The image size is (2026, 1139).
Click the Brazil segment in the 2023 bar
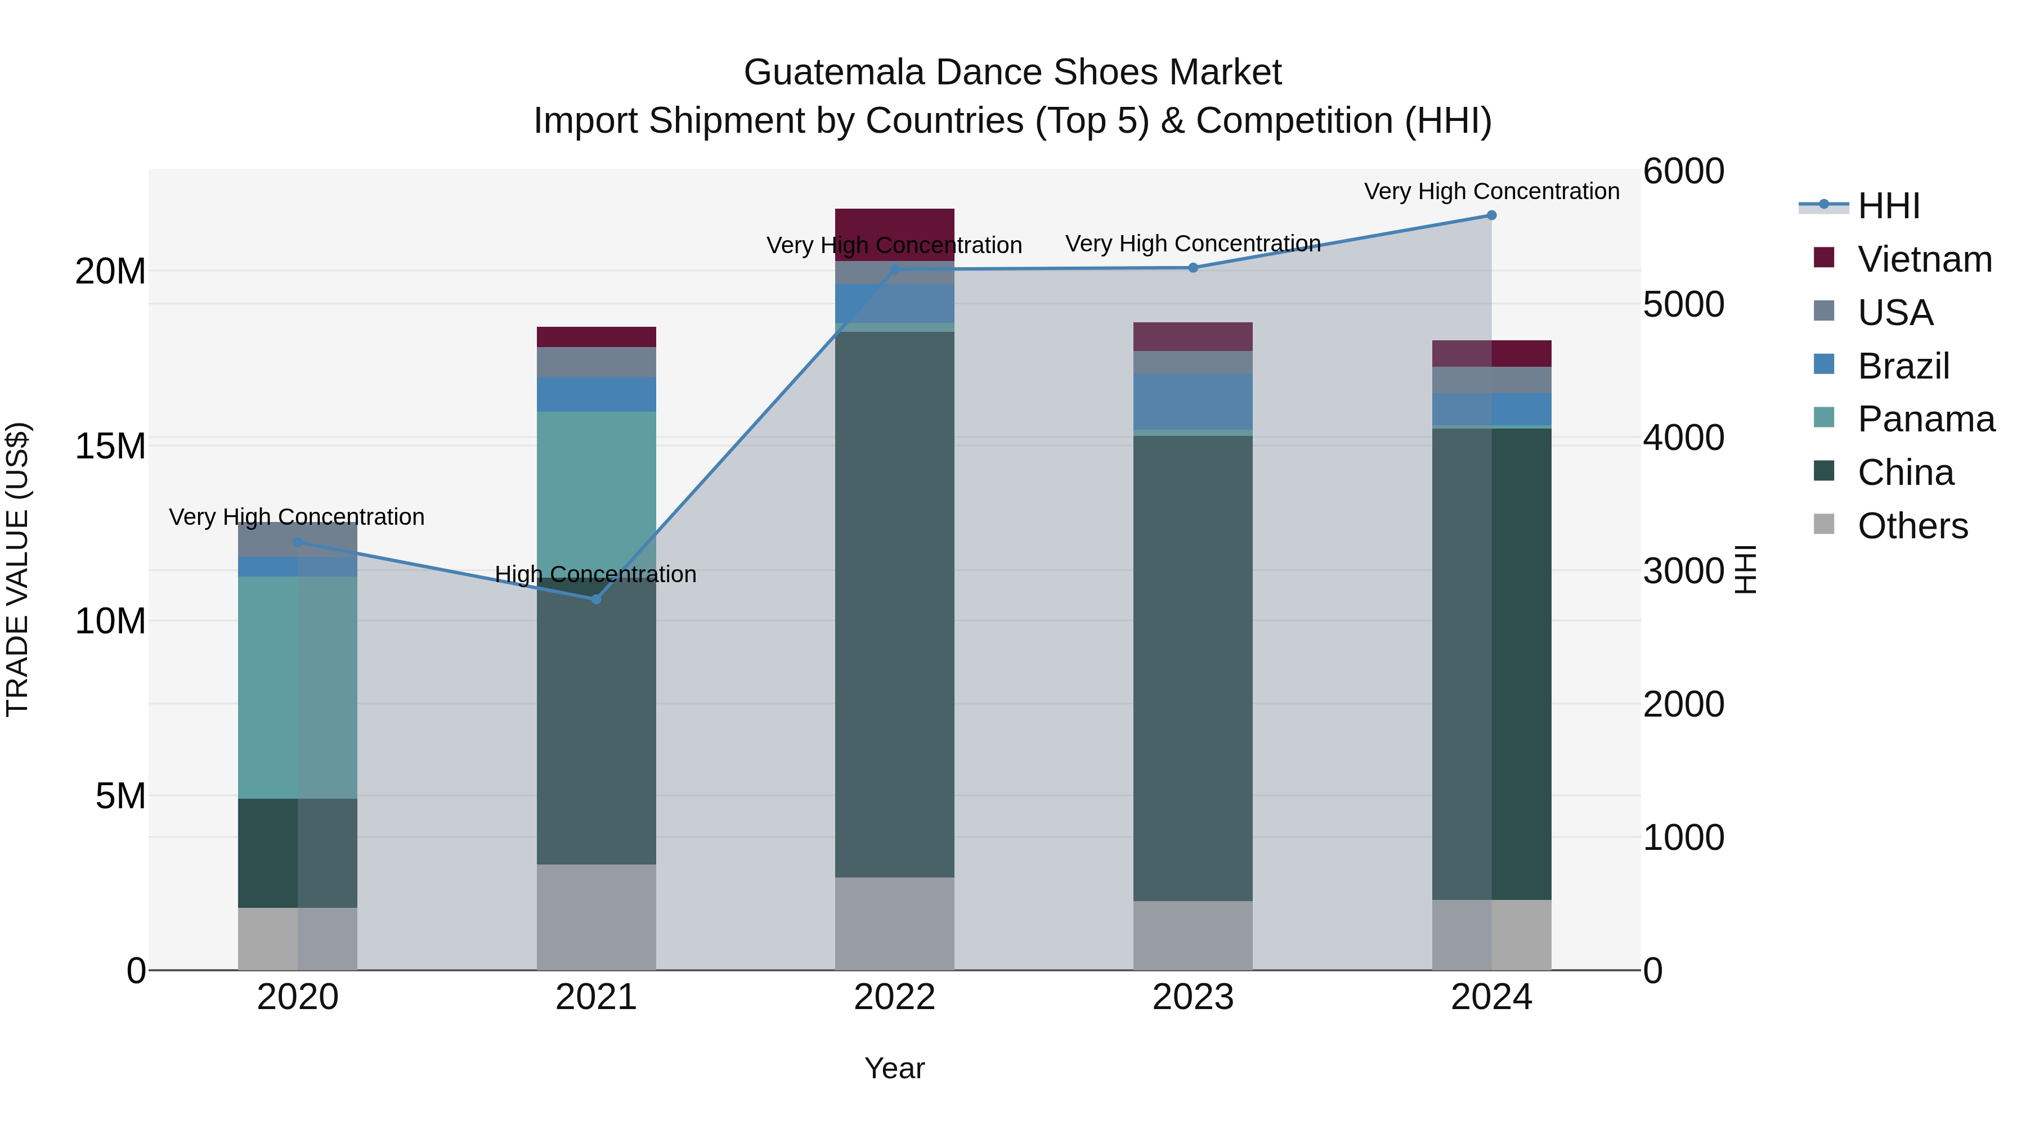[x=1193, y=402]
